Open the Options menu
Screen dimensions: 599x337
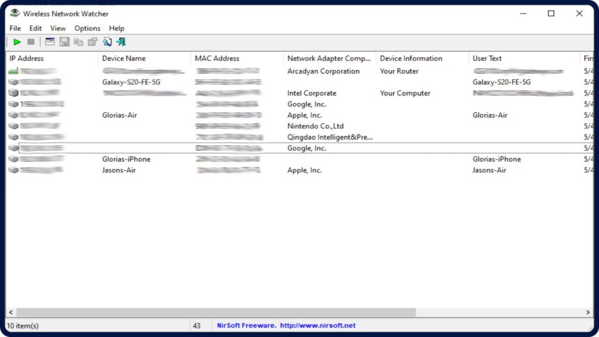(x=87, y=28)
